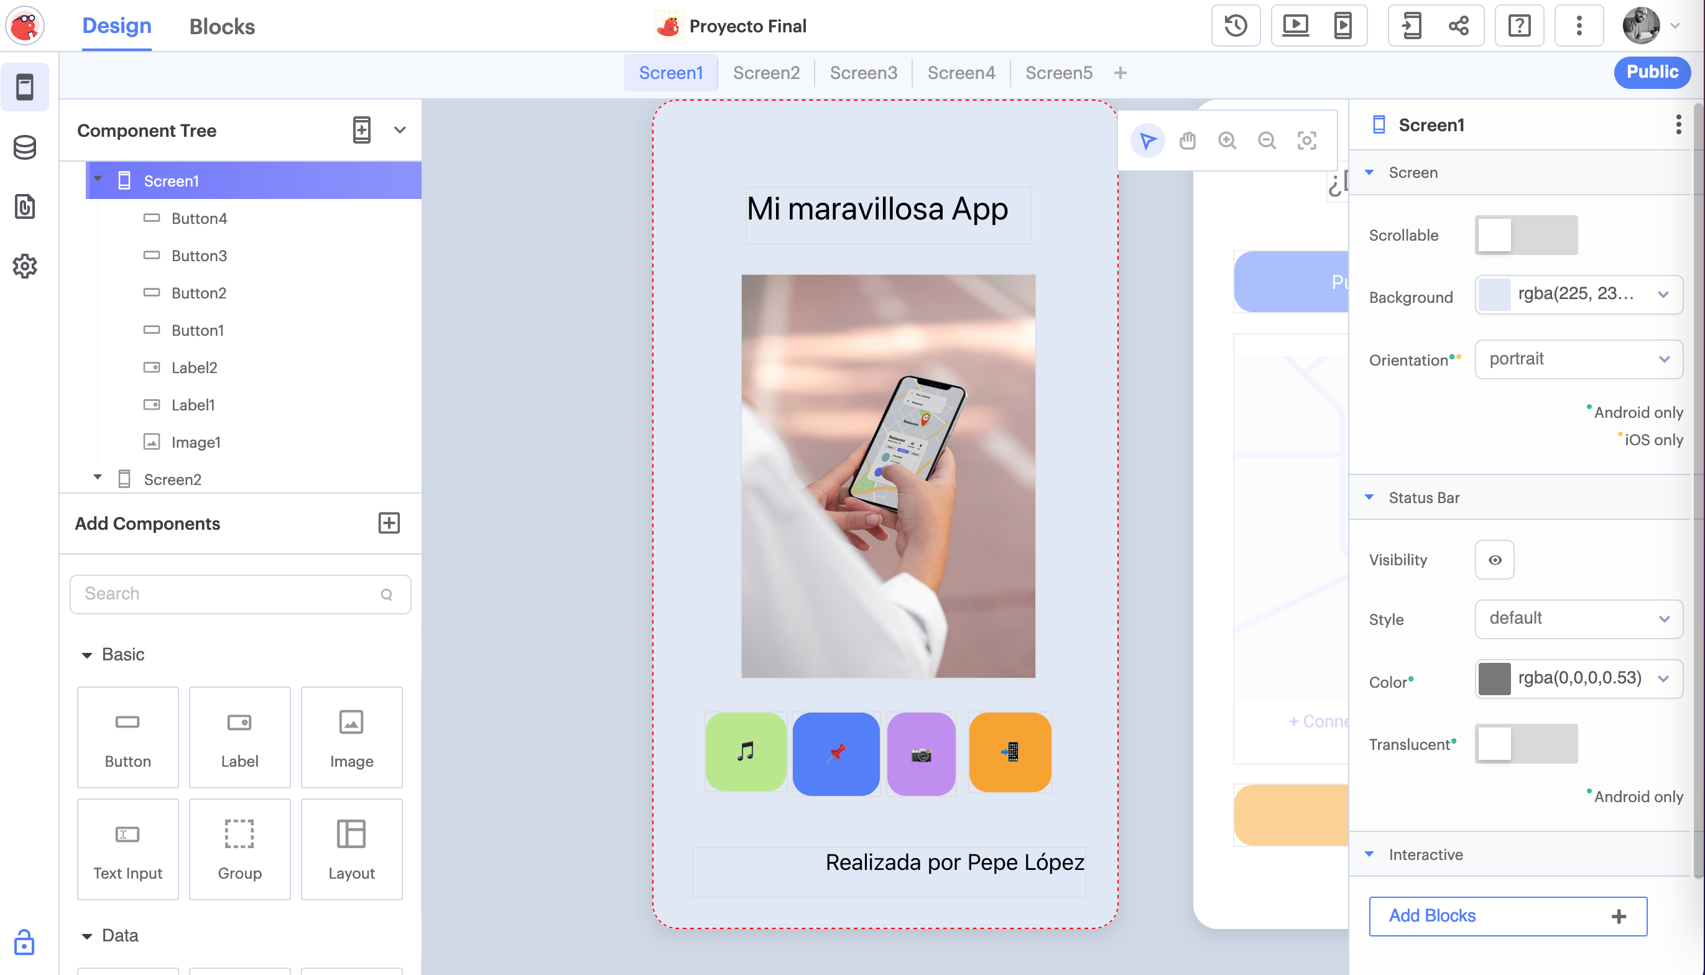Click the zoom in magnifier icon
Screen dimensions: 1705x975
point(1226,141)
